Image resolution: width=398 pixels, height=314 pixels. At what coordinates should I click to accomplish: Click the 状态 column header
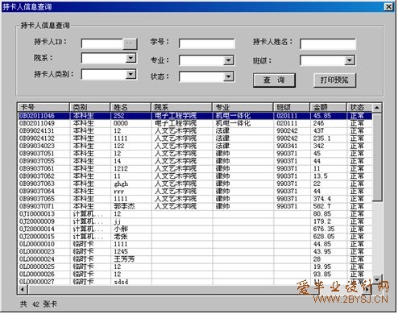(x=359, y=107)
